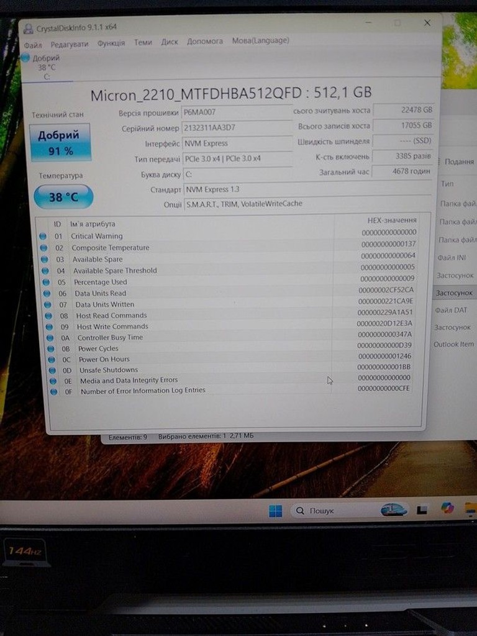Click the status orb for Data Units Written

(47, 304)
